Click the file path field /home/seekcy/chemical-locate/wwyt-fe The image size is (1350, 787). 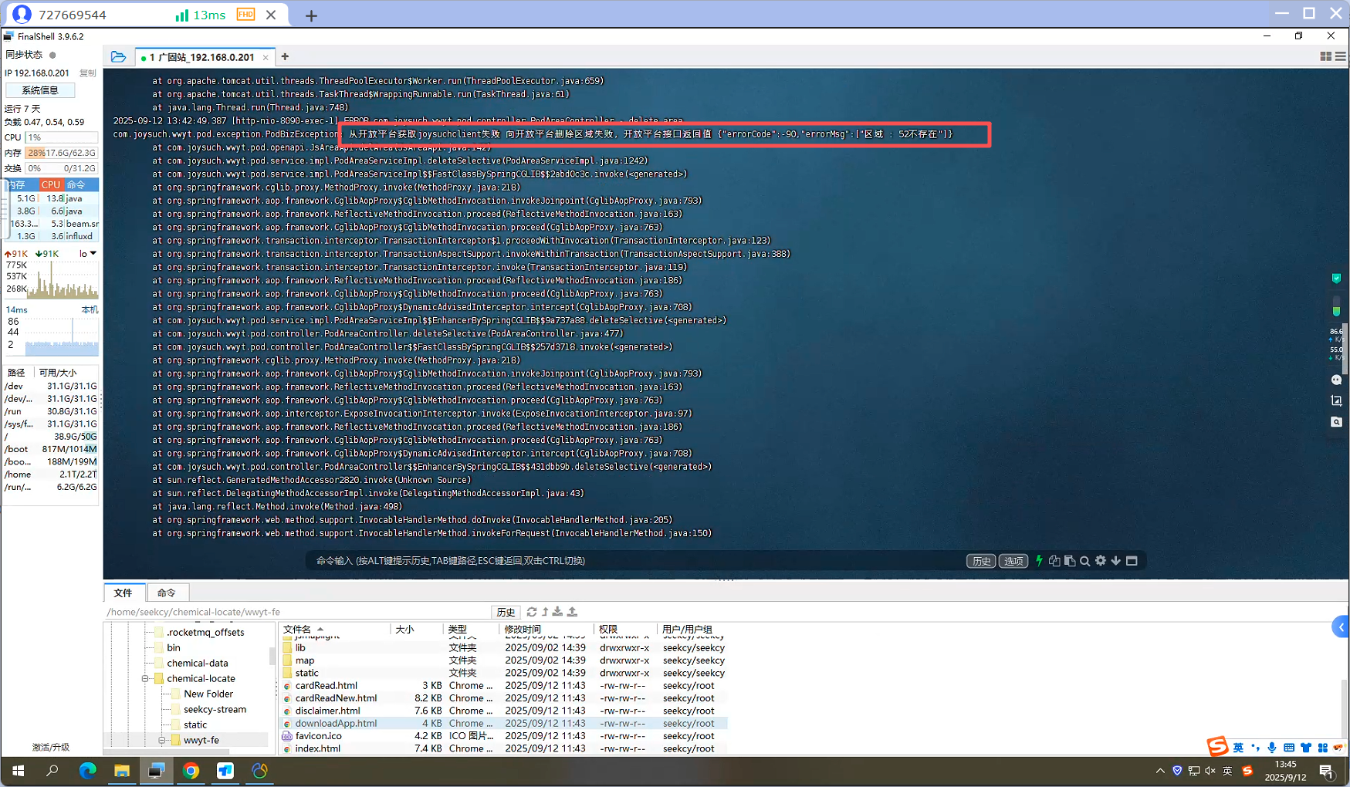pos(297,612)
